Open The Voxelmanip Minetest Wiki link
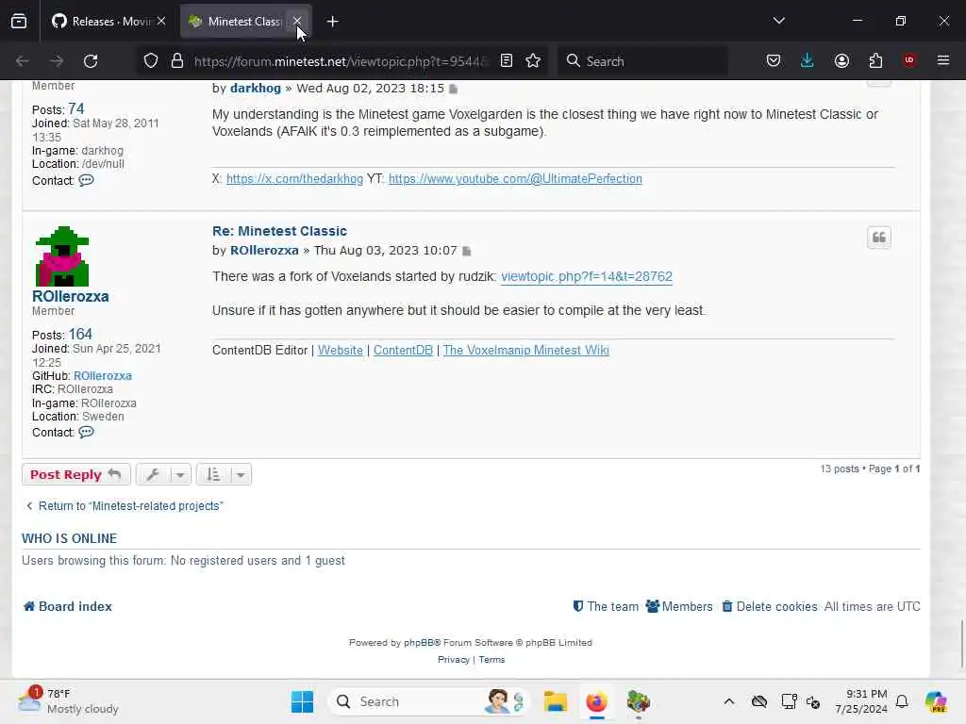966x724 pixels. [x=525, y=351]
